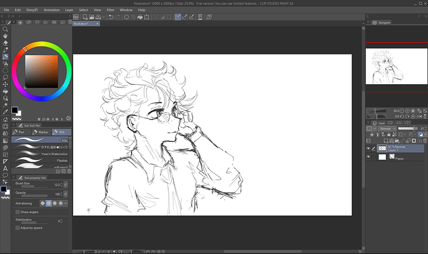Viewport: 428px width, 254px height.
Task: Expand the Brush Size dynamics button
Action: click(66, 185)
